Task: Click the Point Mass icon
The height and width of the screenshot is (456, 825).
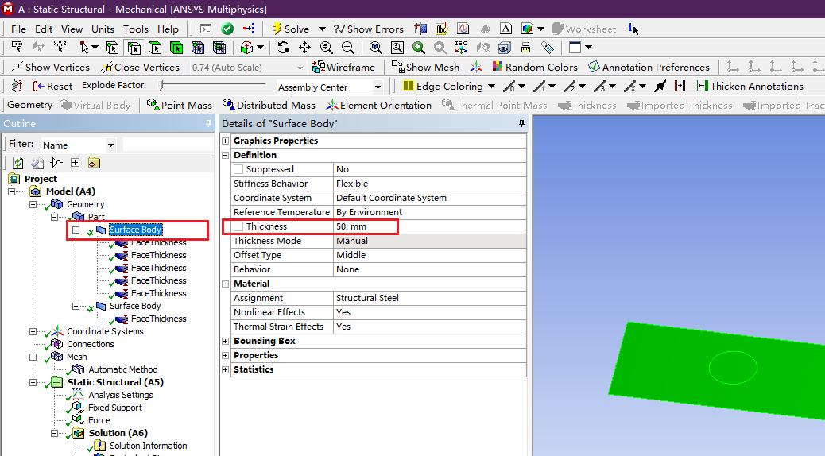Action: [180, 106]
